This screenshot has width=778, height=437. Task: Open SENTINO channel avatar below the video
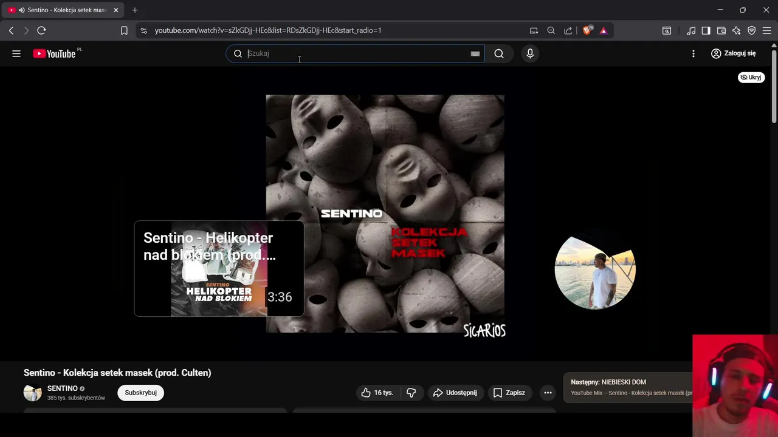pyautogui.click(x=32, y=393)
